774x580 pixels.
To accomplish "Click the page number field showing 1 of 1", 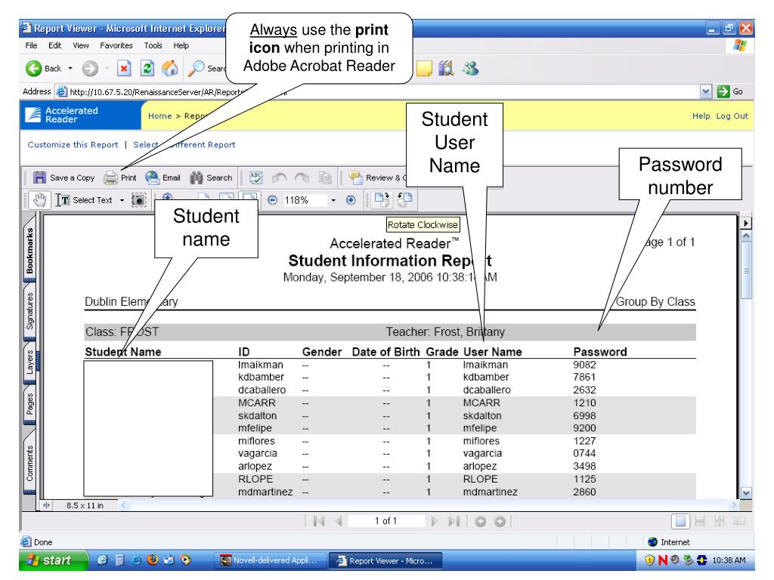I will click(386, 521).
